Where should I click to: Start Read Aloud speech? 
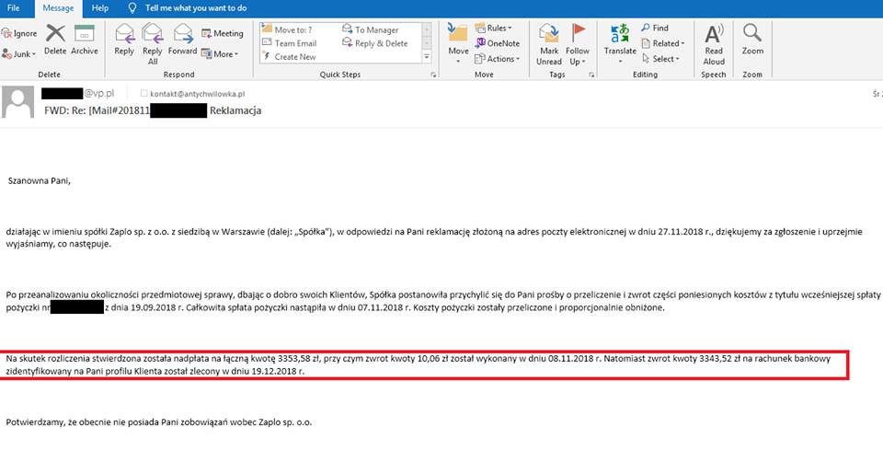point(714,44)
